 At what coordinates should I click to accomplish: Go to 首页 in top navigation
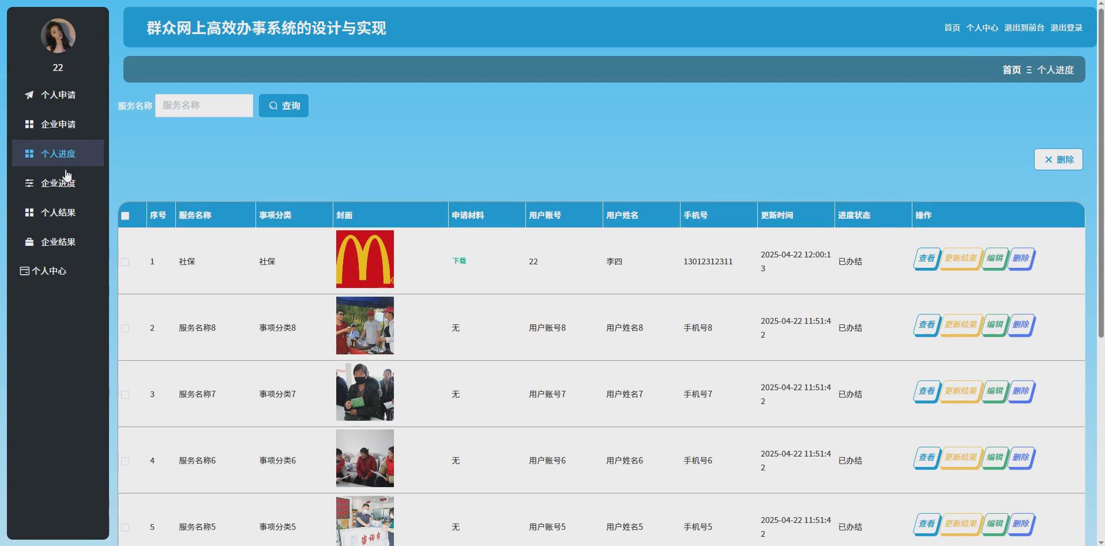(x=952, y=28)
